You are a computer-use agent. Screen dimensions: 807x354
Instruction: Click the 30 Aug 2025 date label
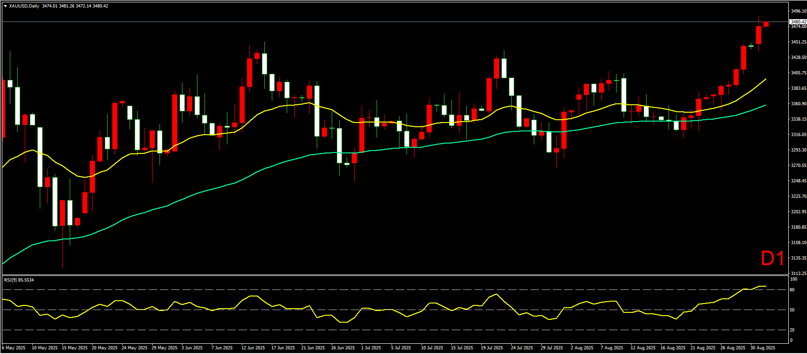(763, 348)
